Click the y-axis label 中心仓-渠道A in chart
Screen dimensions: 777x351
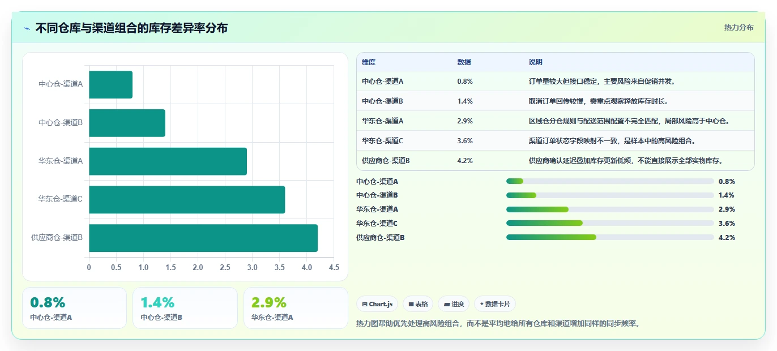click(61, 84)
